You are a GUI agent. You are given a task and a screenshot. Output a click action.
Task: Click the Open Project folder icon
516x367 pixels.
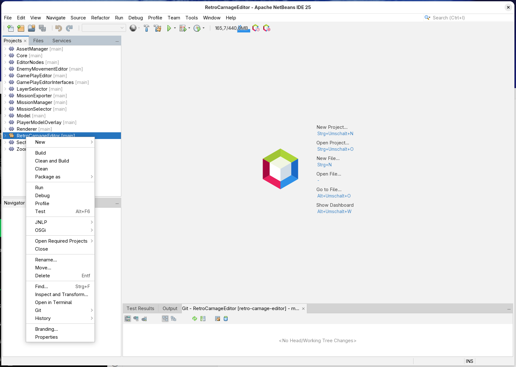click(x=32, y=28)
